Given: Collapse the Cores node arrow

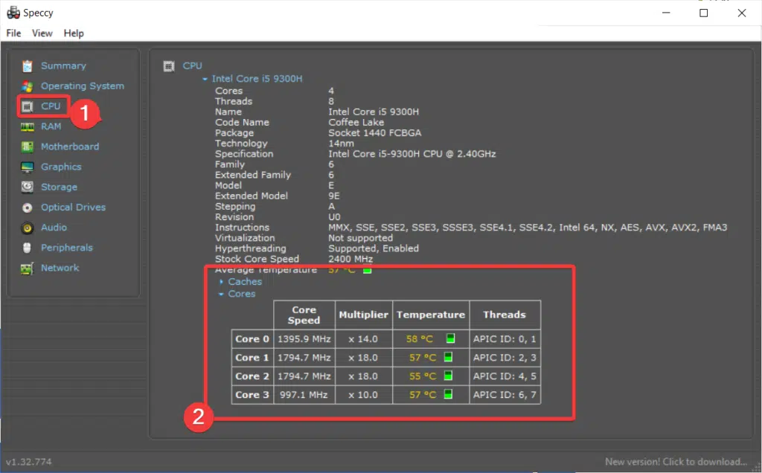Looking at the screenshot, I should coord(221,295).
